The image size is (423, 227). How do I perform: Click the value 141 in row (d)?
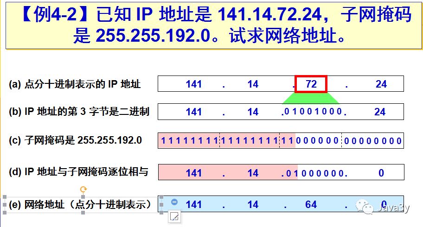click(x=194, y=173)
